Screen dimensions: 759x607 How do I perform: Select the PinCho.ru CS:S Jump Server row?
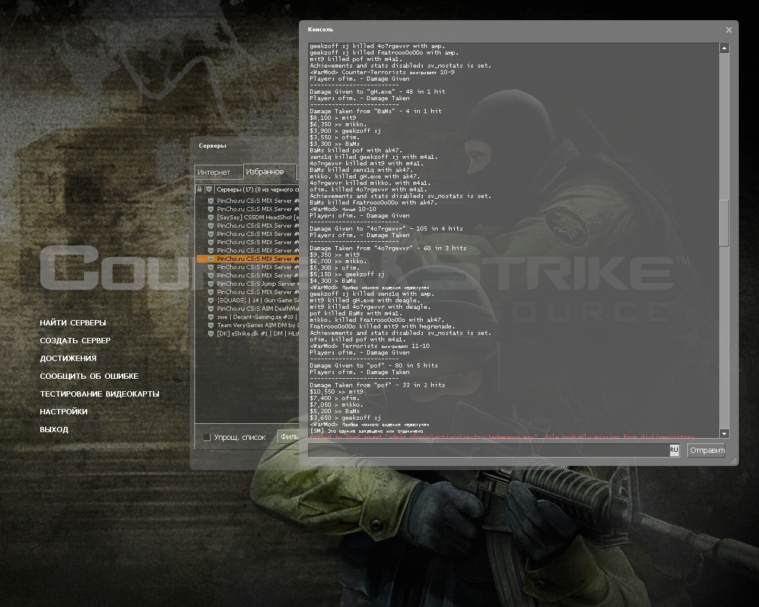point(248,284)
